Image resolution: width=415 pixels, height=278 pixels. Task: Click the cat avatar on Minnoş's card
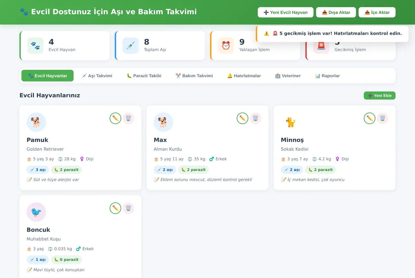290,122
